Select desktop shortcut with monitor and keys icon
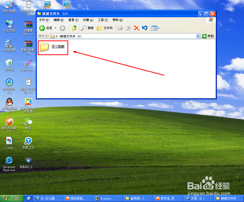The height and width of the screenshot is (202, 244). [x=47, y=5]
